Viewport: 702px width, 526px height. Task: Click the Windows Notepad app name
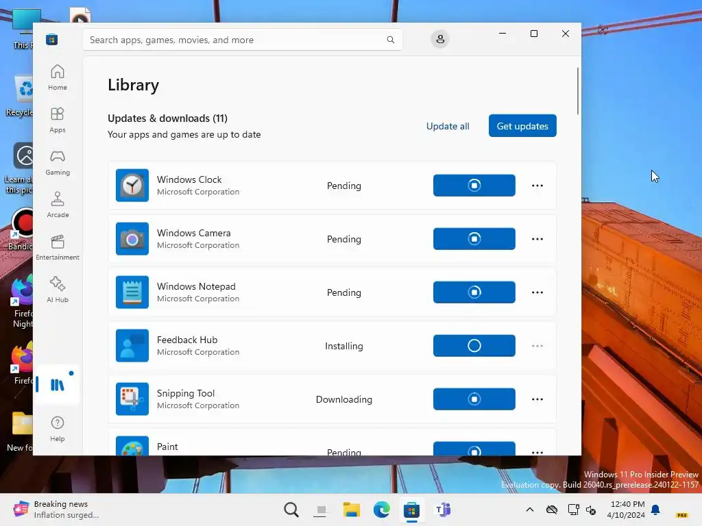pos(196,286)
